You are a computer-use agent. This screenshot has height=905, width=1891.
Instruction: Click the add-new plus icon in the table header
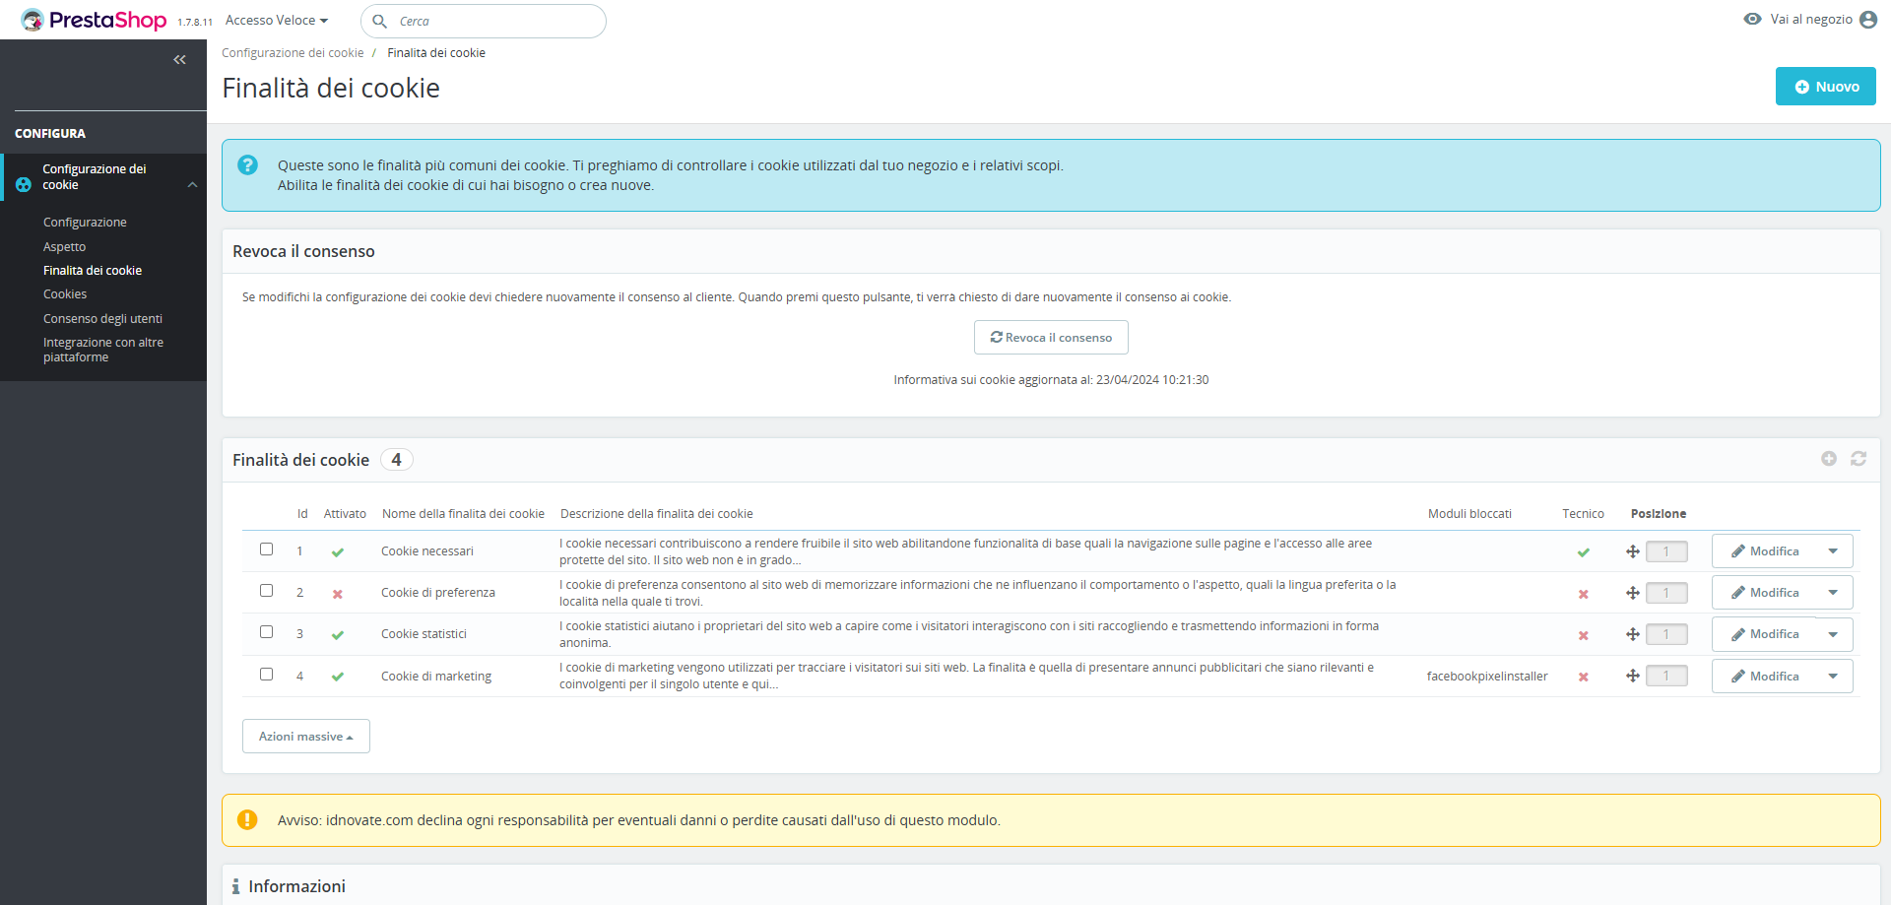tap(1829, 459)
